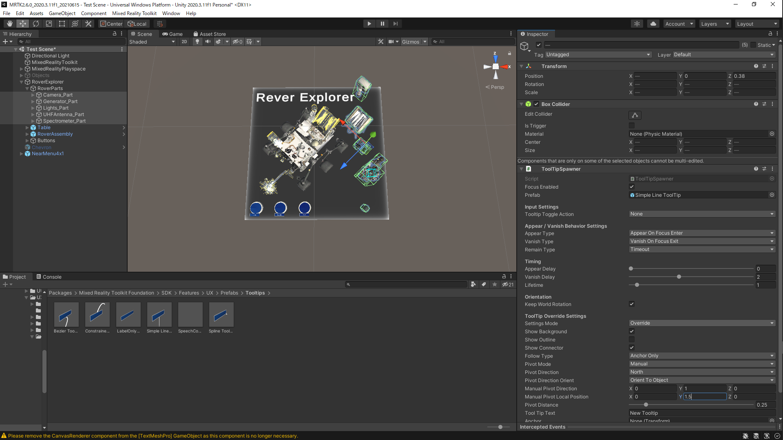Select the Hand tool in toolbar
This screenshot has height=440, width=783.
point(9,24)
